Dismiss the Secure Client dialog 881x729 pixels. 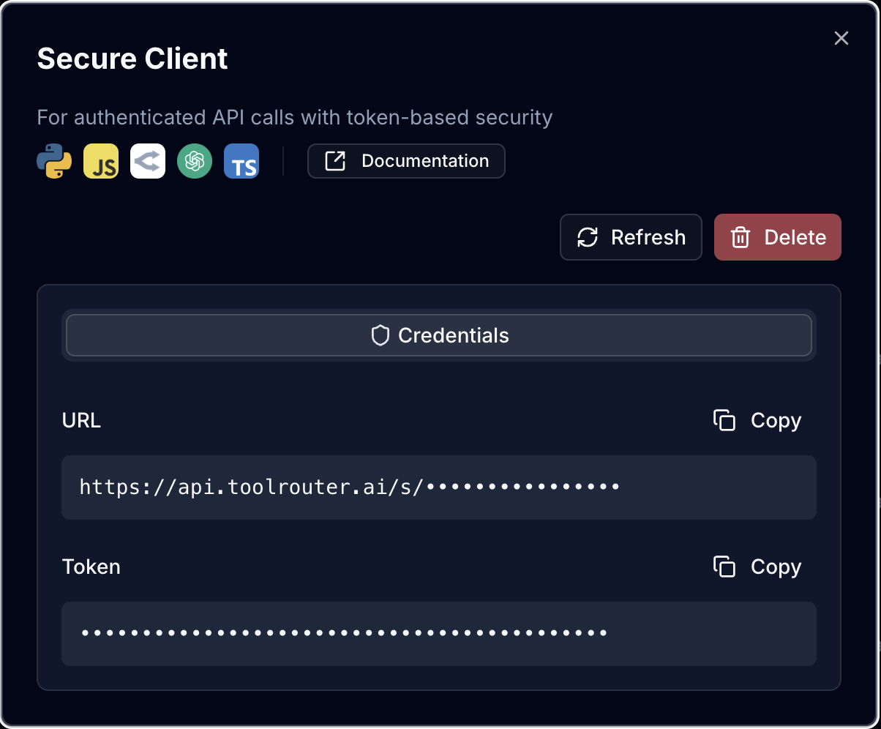click(841, 38)
